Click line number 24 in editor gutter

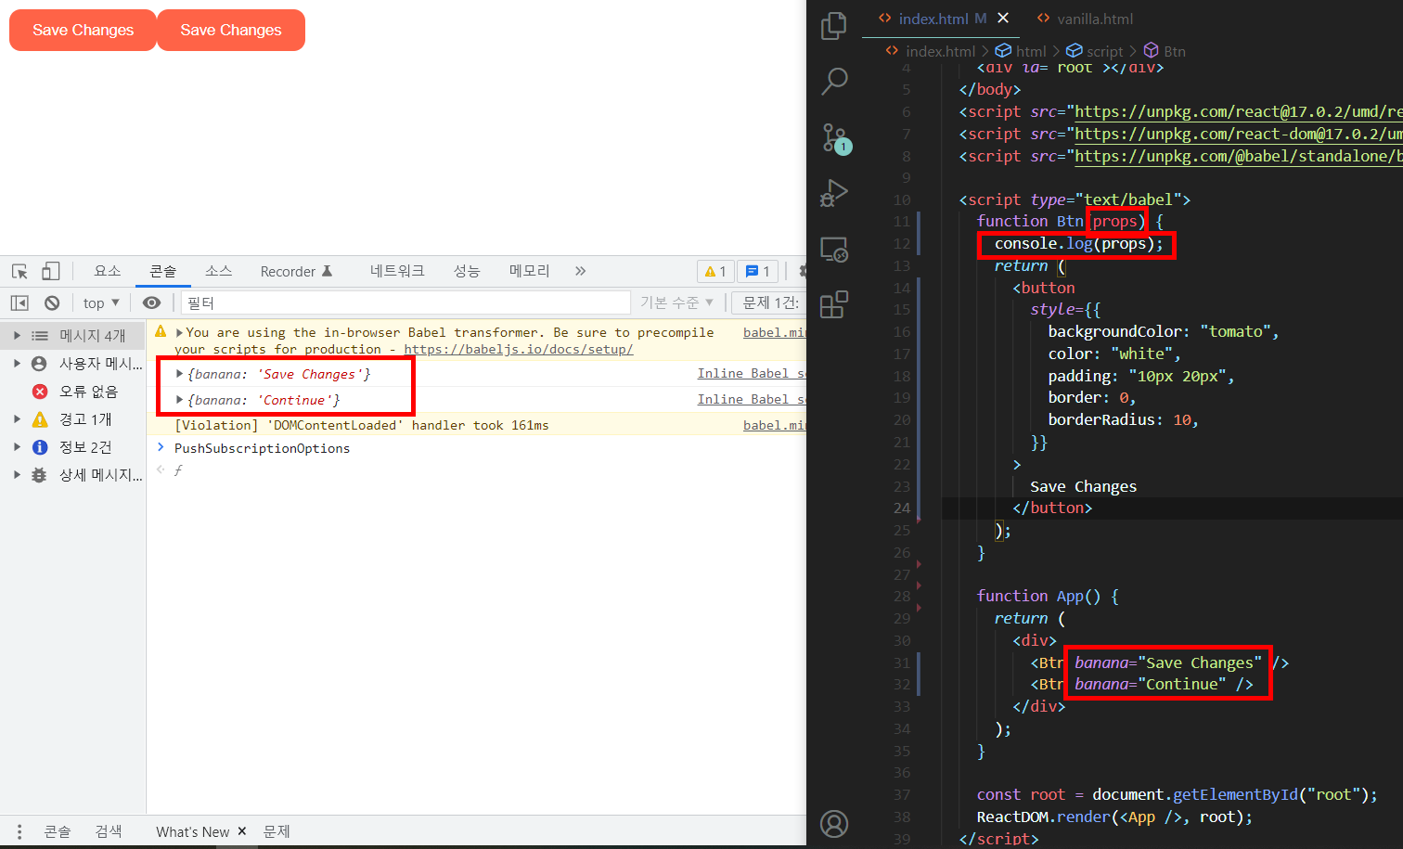(x=902, y=508)
